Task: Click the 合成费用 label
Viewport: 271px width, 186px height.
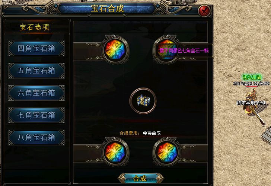Action: [130, 133]
